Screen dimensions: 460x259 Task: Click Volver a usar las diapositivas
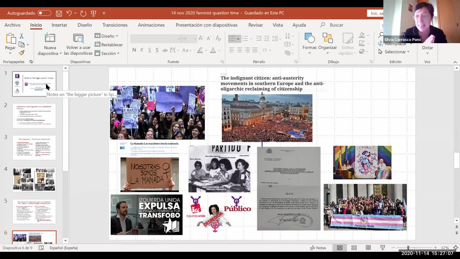coord(79,45)
